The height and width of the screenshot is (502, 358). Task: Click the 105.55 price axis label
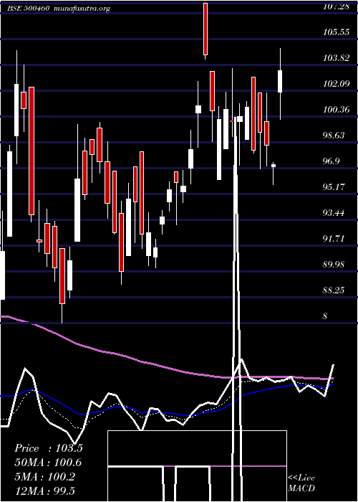(x=336, y=32)
